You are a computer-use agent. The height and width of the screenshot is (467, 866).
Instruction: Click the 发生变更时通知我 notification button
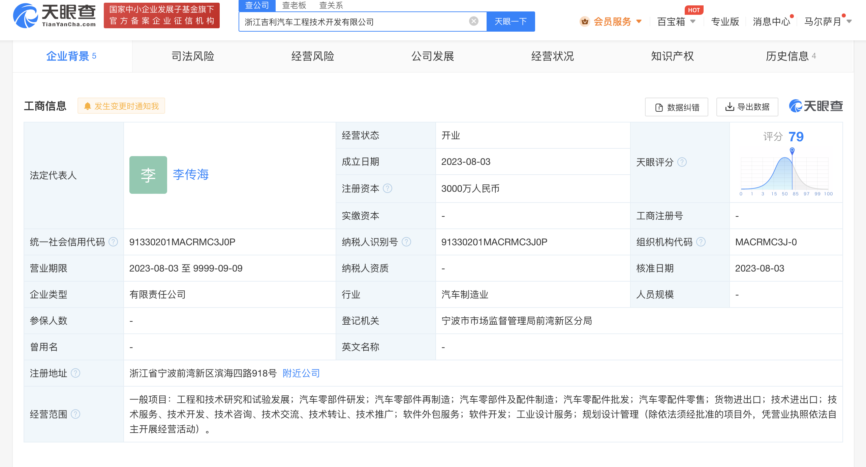tap(121, 106)
